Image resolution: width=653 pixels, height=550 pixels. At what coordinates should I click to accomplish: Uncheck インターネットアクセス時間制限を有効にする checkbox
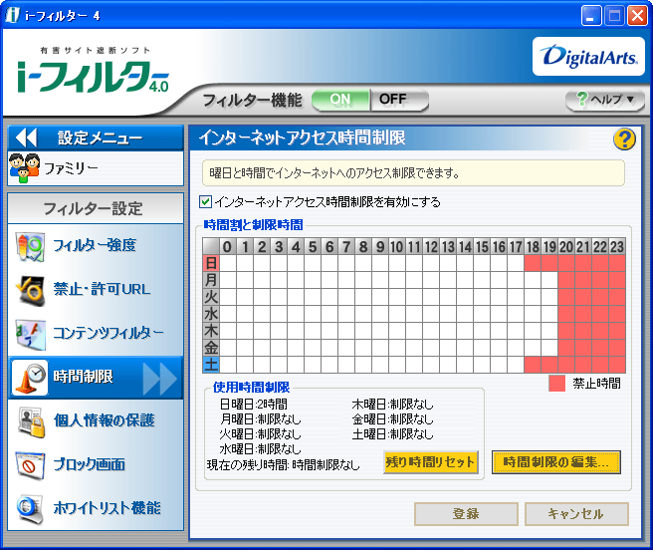(205, 202)
